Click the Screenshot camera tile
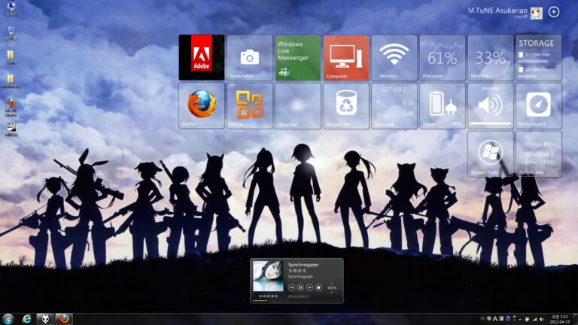 click(x=250, y=57)
